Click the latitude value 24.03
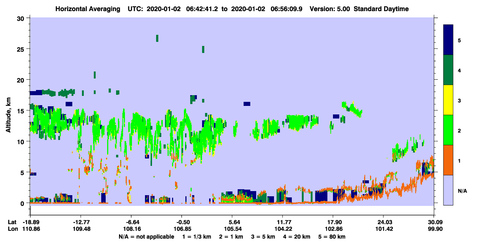This screenshot has height=247, width=482. [x=383, y=222]
